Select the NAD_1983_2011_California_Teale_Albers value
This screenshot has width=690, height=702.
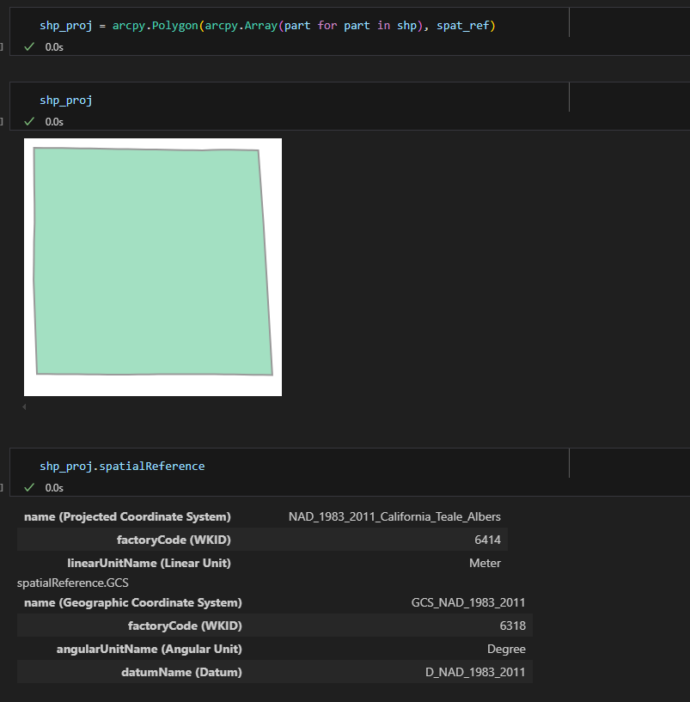[394, 516]
